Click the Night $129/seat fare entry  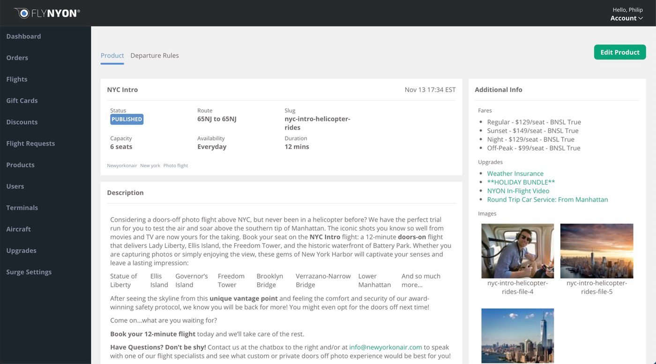coord(530,139)
